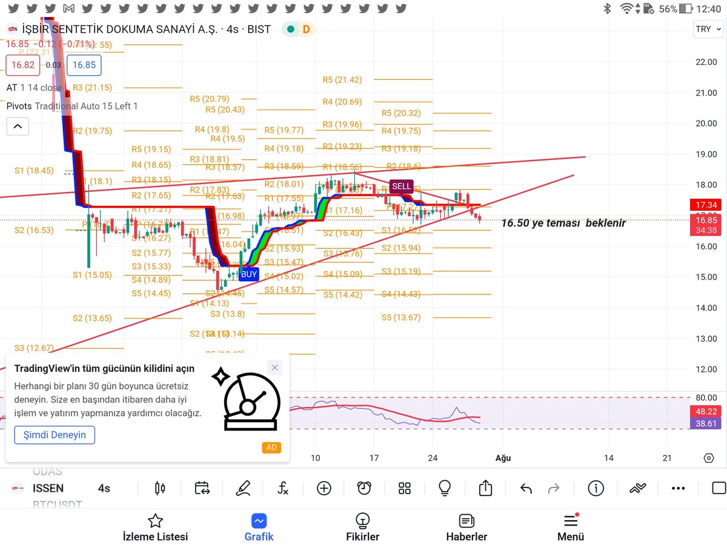Tap the zigzag trading lines icon
Viewport: 727px width, 545px height.
[637, 488]
